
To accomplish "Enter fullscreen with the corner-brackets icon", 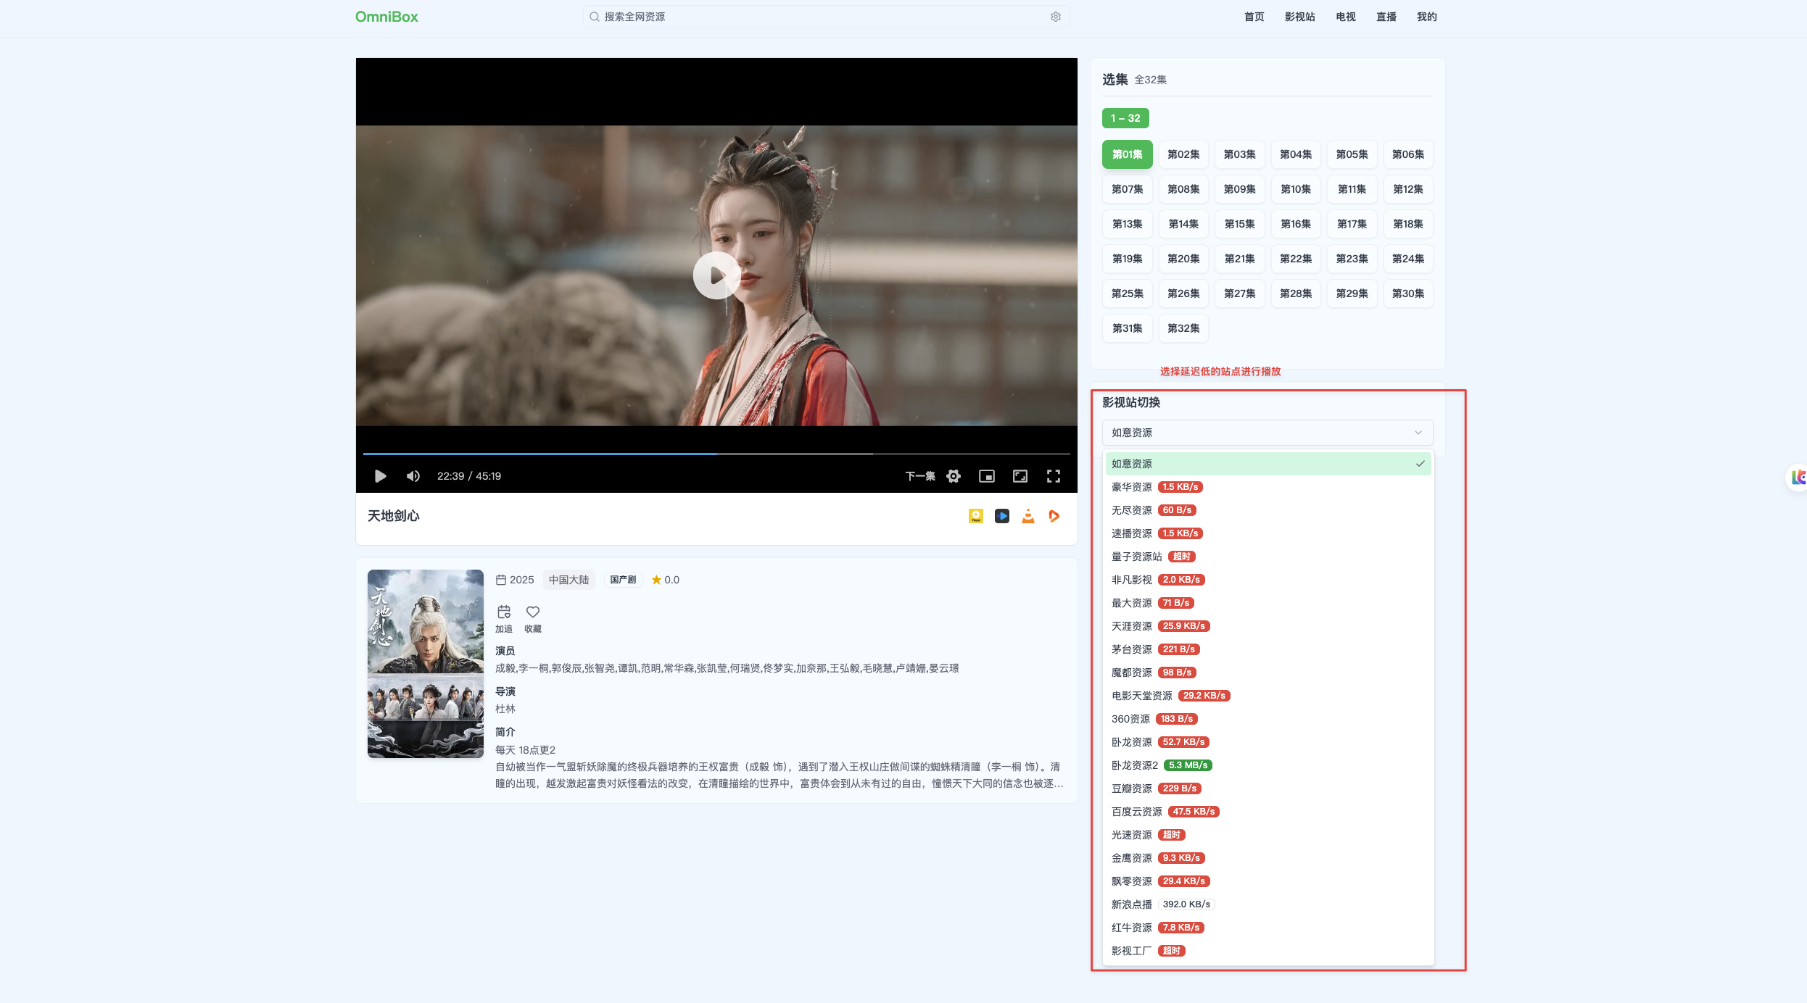I will 1054,476.
